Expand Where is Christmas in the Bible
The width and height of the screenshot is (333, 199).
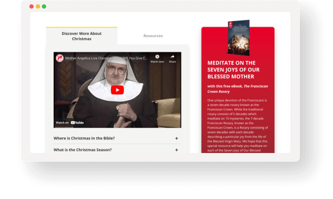[x=117, y=138]
